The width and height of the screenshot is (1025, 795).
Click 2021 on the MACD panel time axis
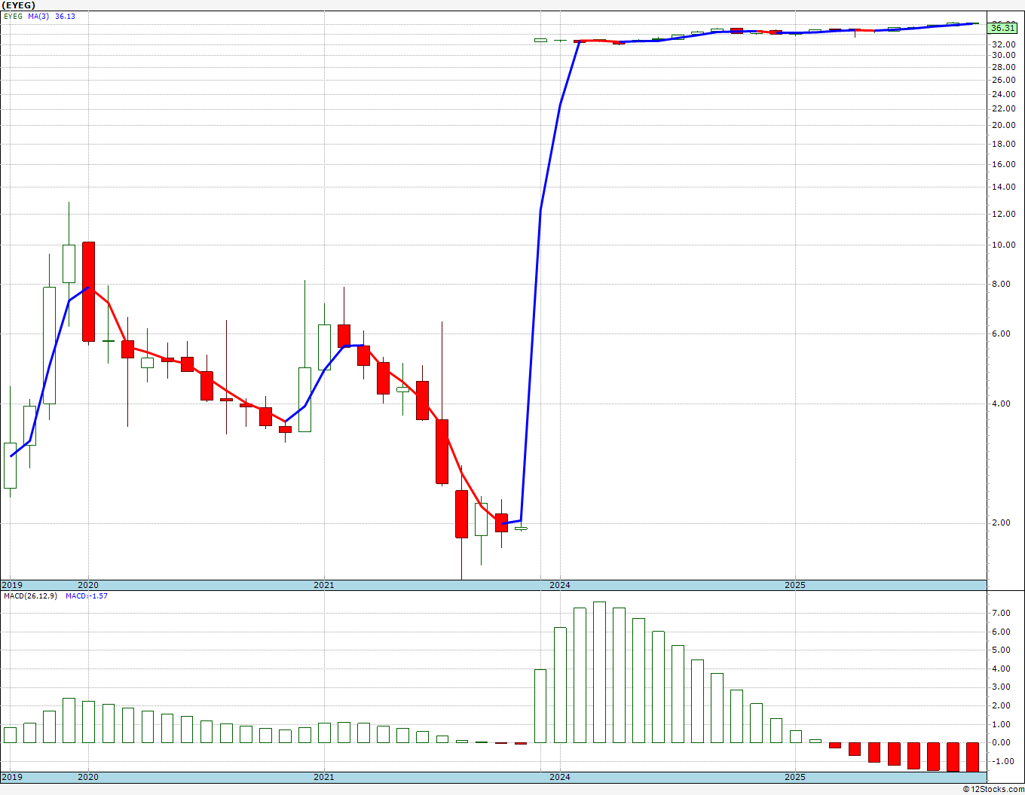(324, 777)
